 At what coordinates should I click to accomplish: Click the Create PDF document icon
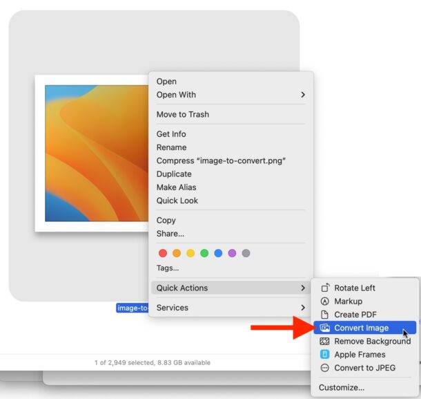(x=324, y=314)
